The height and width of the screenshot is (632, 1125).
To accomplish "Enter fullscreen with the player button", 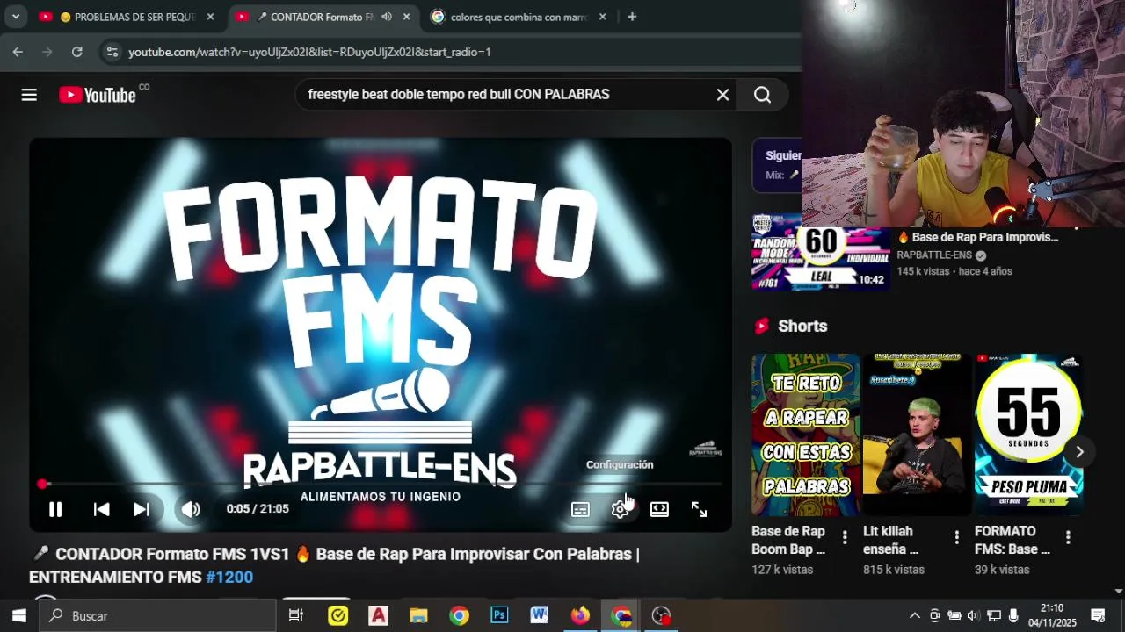I will point(699,509).
